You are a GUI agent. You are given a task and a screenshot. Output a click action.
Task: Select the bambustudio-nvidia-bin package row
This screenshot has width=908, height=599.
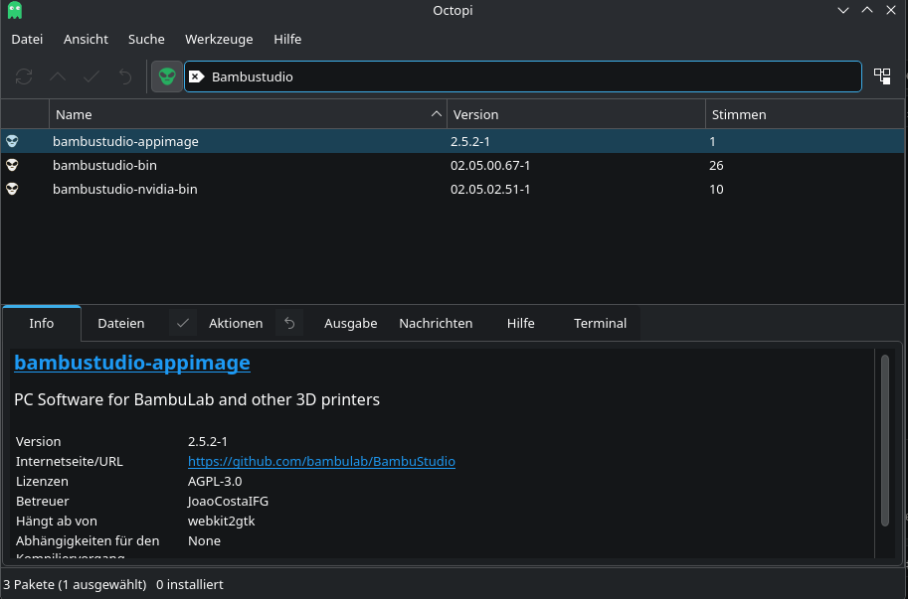(453, 189)
